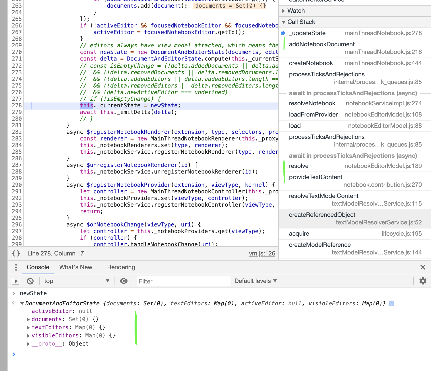Click the console Filter input field

point(183,281)
